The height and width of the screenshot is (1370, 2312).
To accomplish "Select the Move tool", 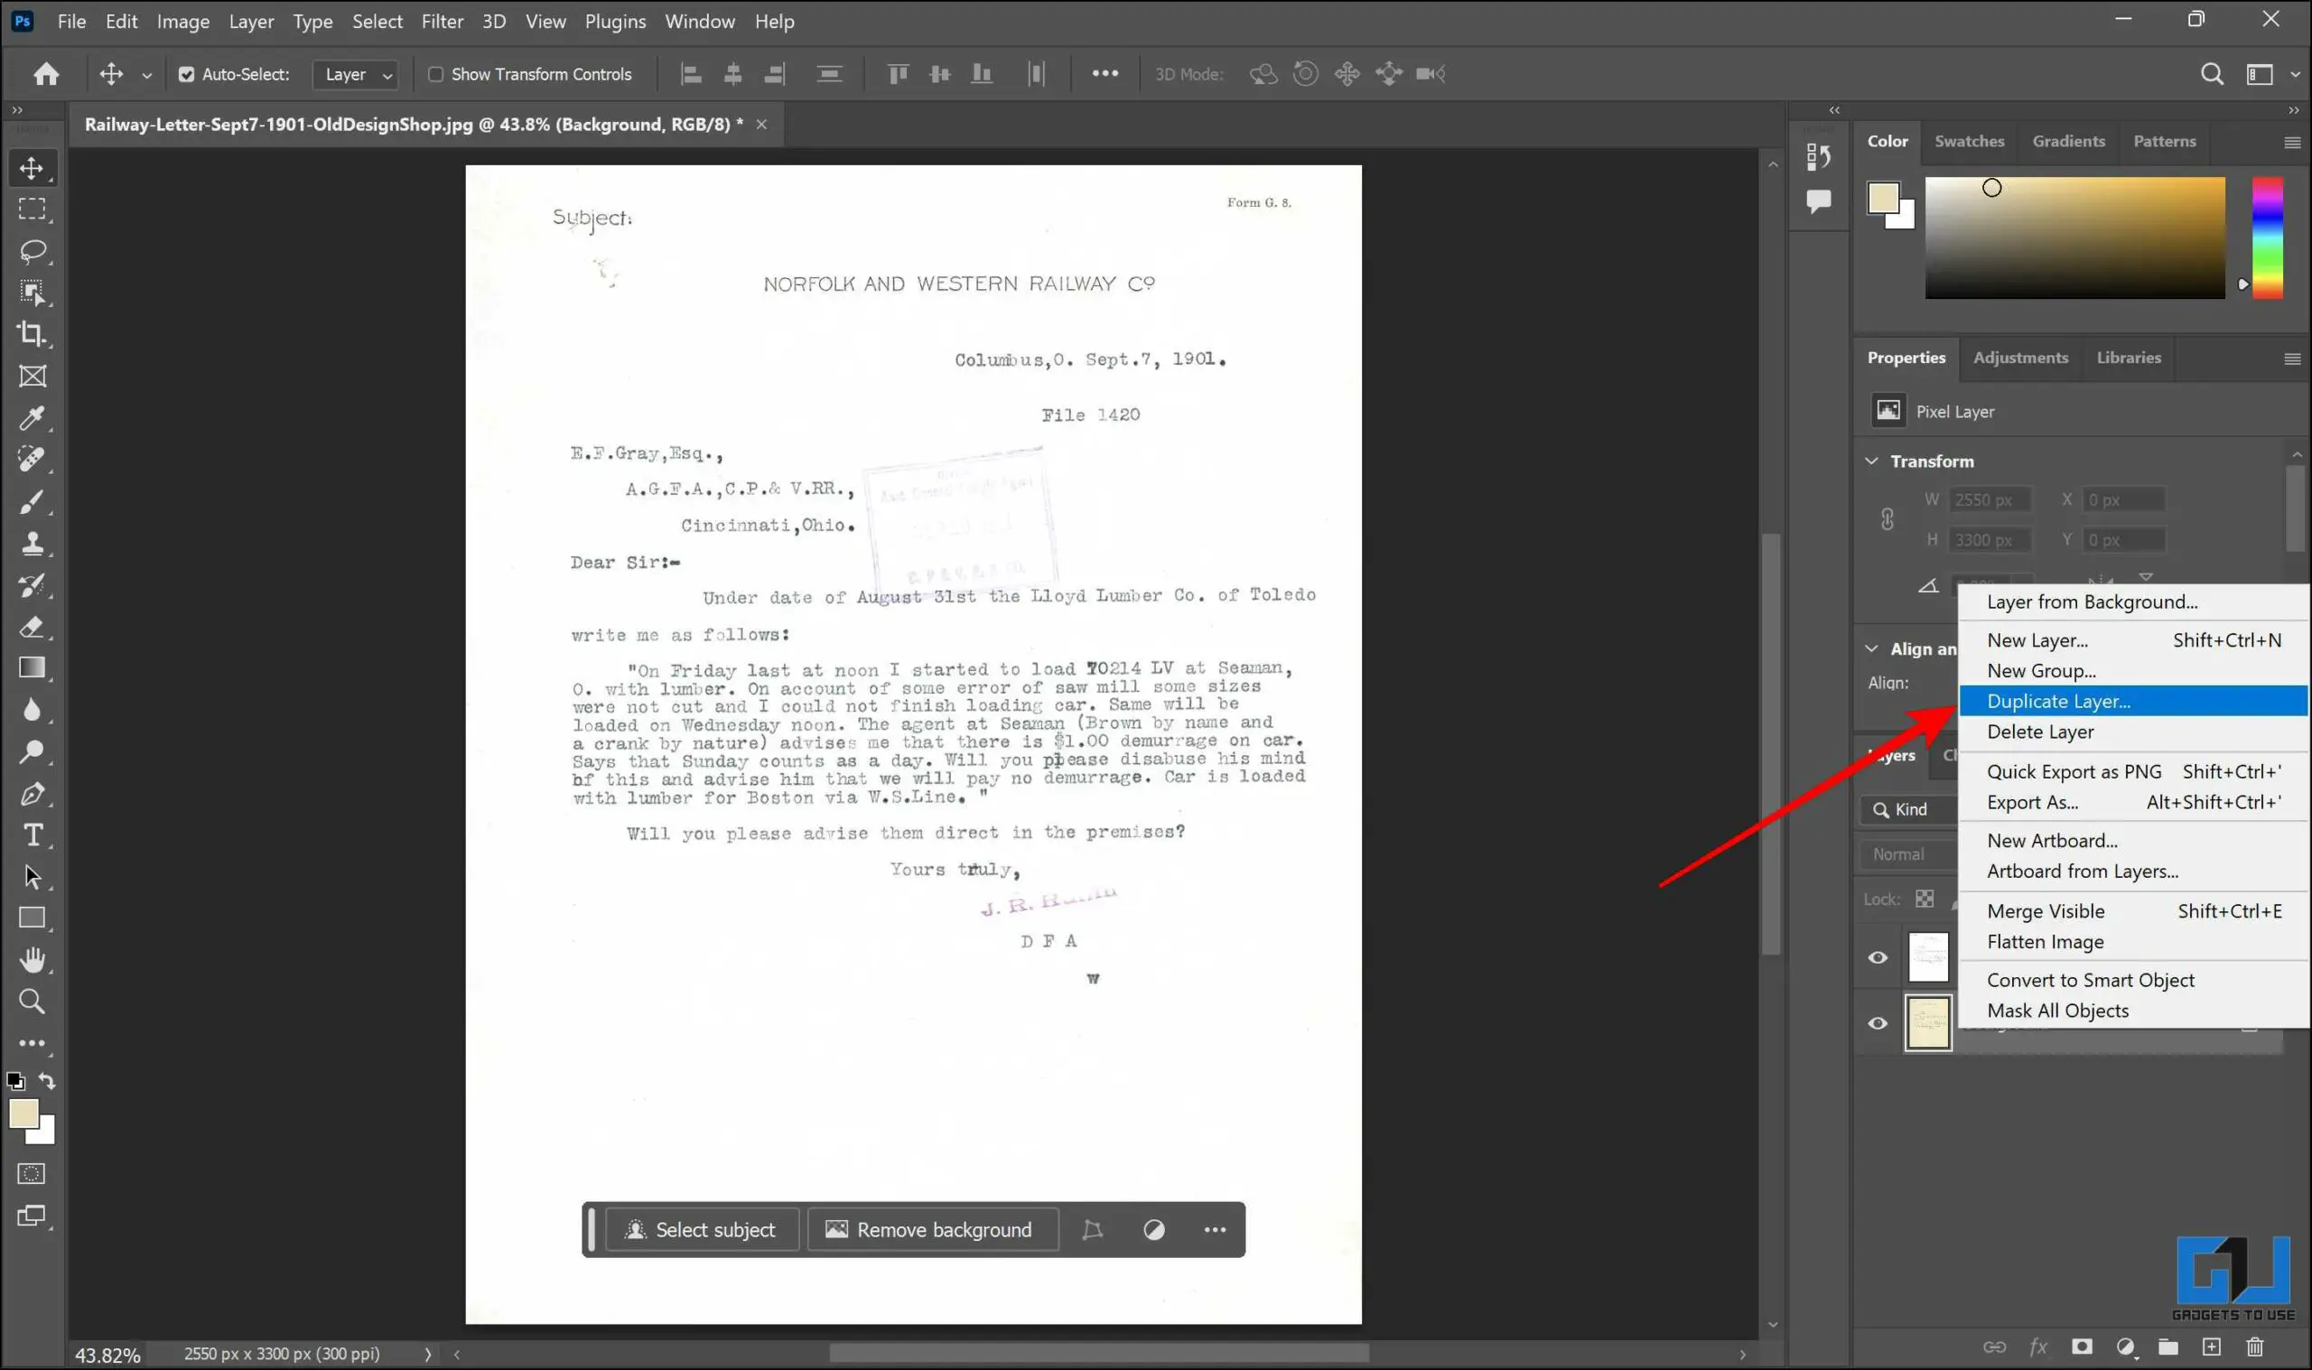I will coord(33,168).
